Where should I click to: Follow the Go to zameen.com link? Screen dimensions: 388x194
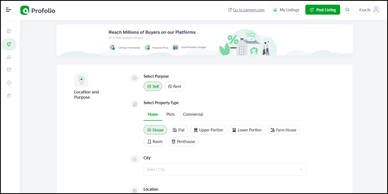point(246,10)
